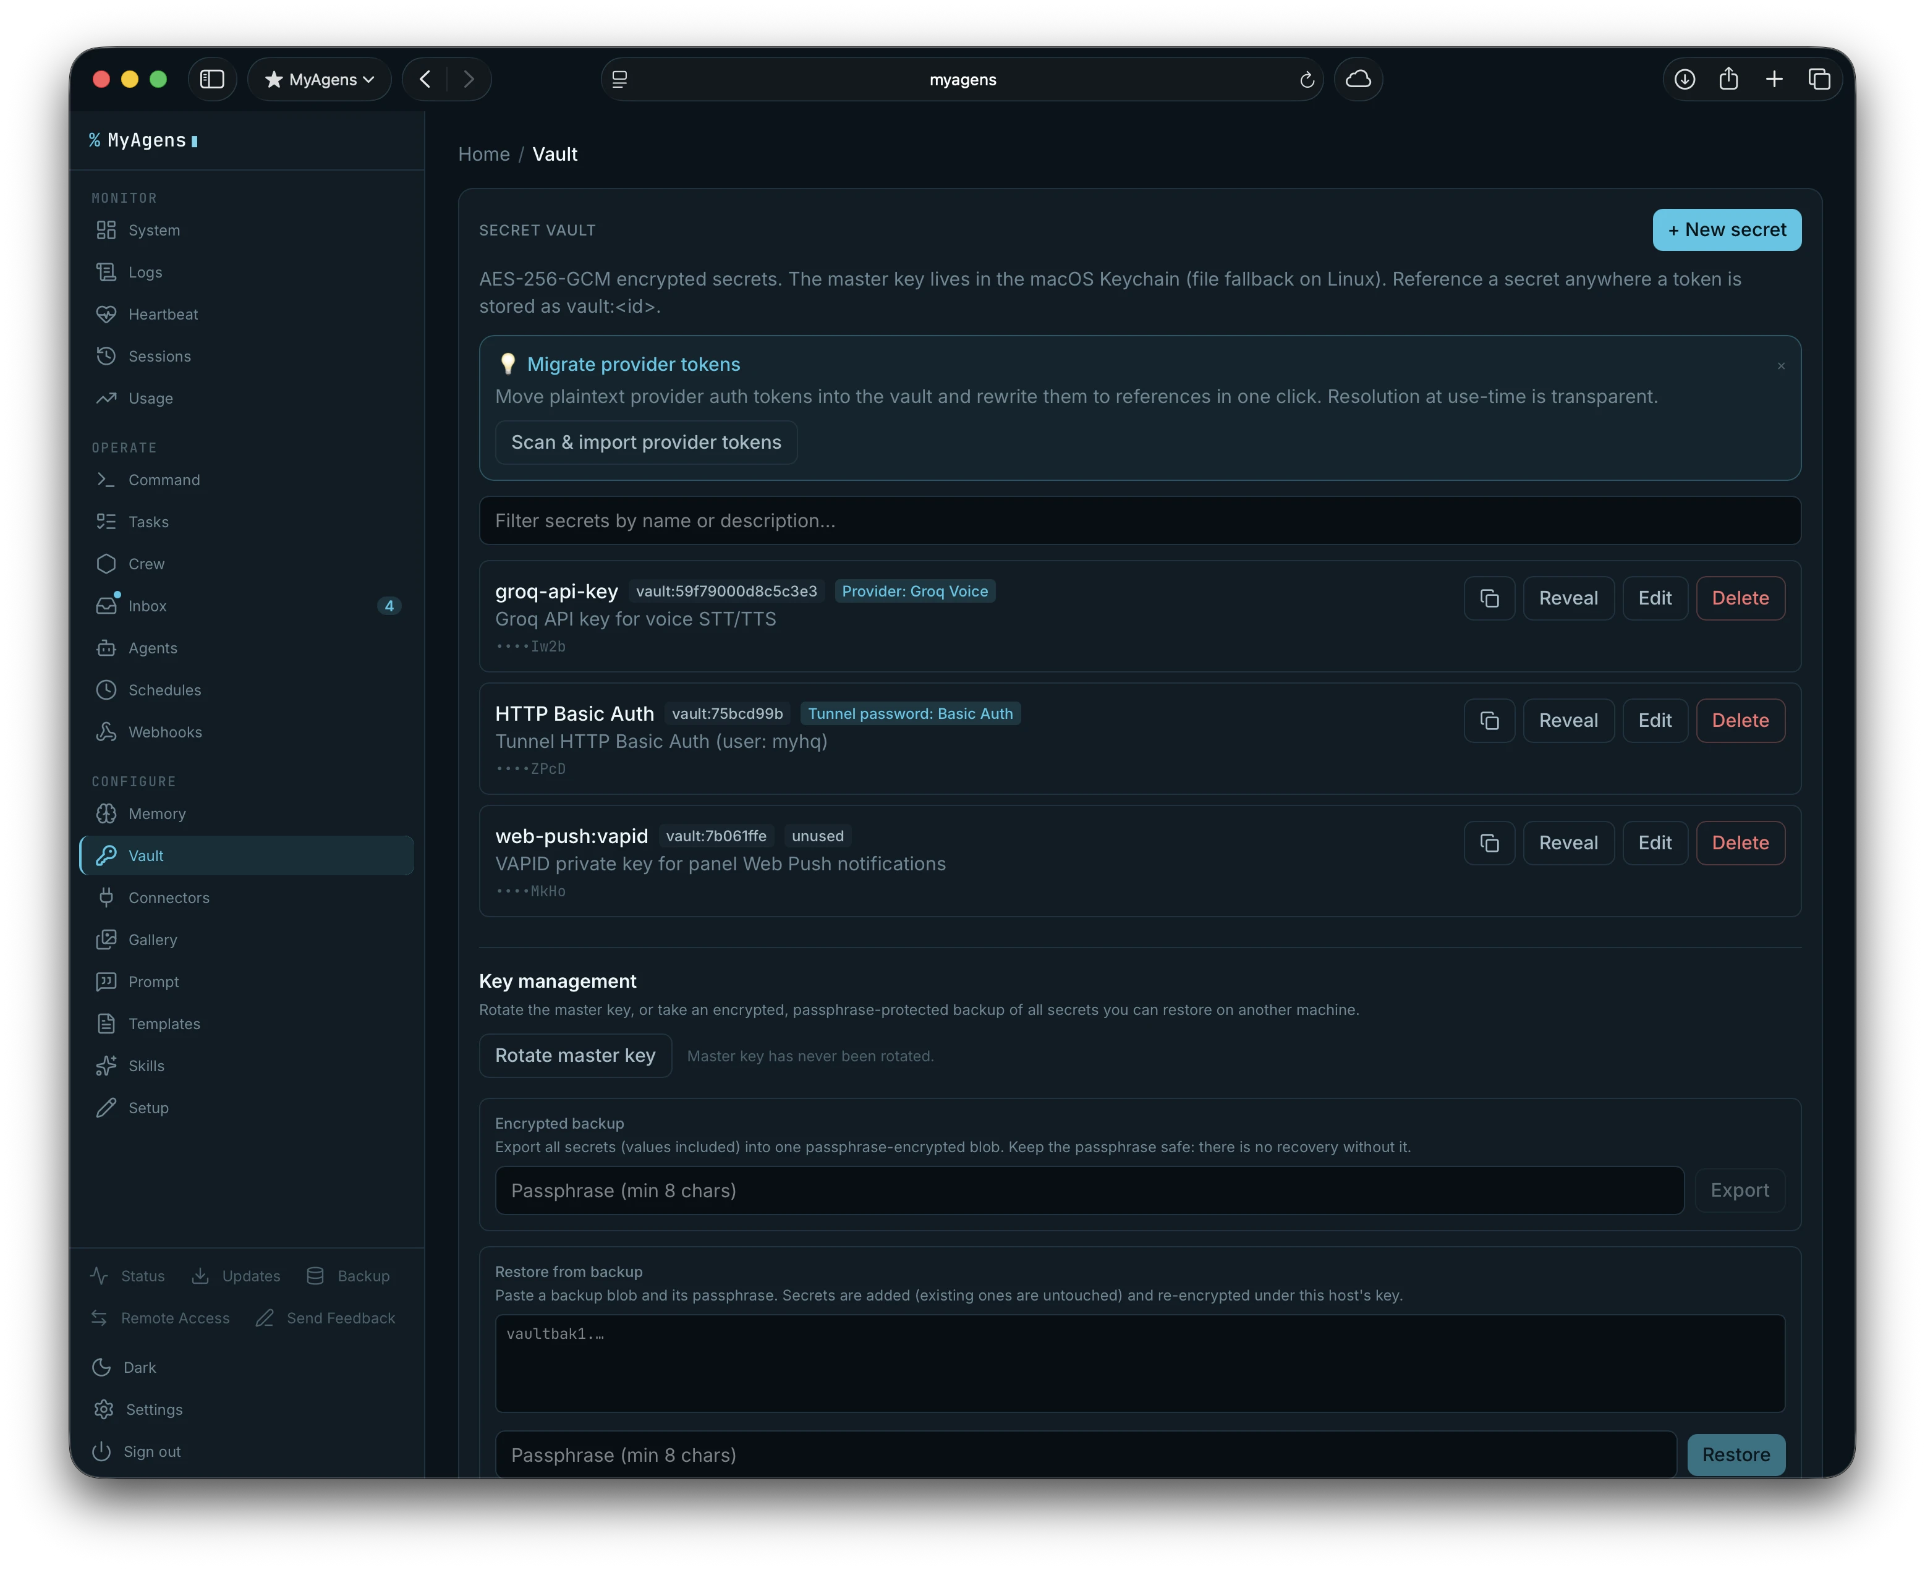Open Schedules in the sidebar

[x=246, y=690]
